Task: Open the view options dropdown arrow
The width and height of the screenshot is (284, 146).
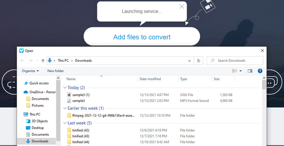Action: click(240, 71)
